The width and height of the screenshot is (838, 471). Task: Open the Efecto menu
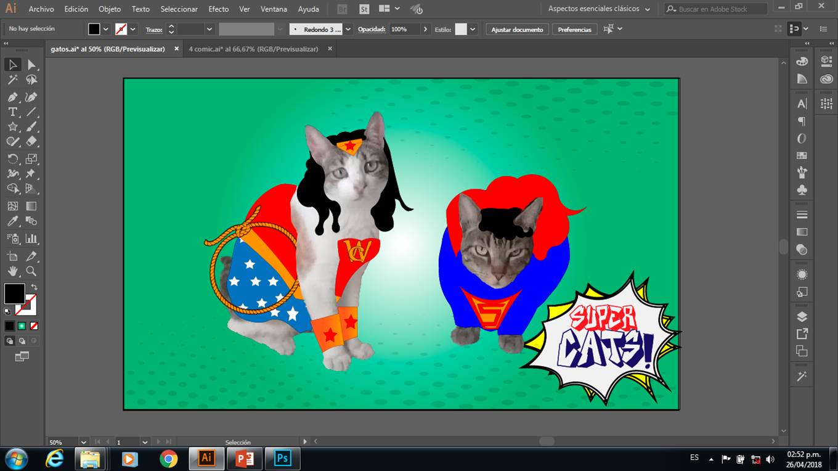(219, 9)
